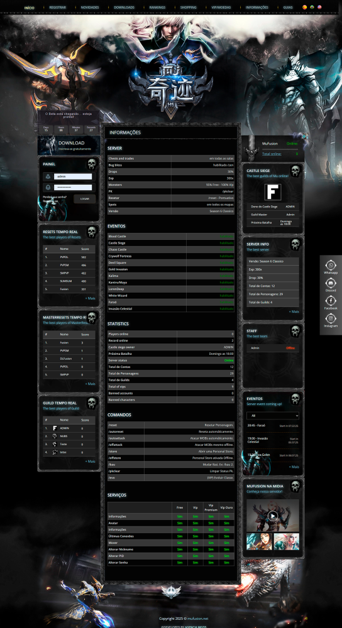Expand the events filter 'All' dropdown
Screen dimensions: 342x628
pos(273,416)
